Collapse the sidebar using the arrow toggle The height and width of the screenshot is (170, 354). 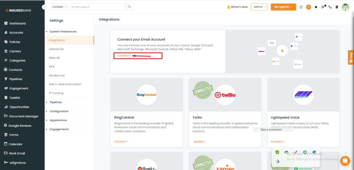[45, 7]
